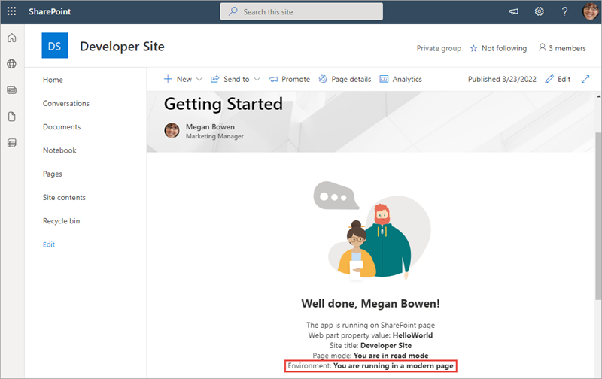Click the HelloWorld property value text
Screen dimensions: 602x379
(x=412, y=335)
